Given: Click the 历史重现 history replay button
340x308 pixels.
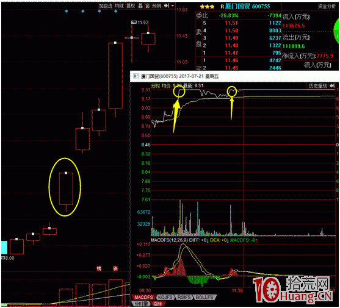Looking at the screenshot, I should tap(318, 86).
